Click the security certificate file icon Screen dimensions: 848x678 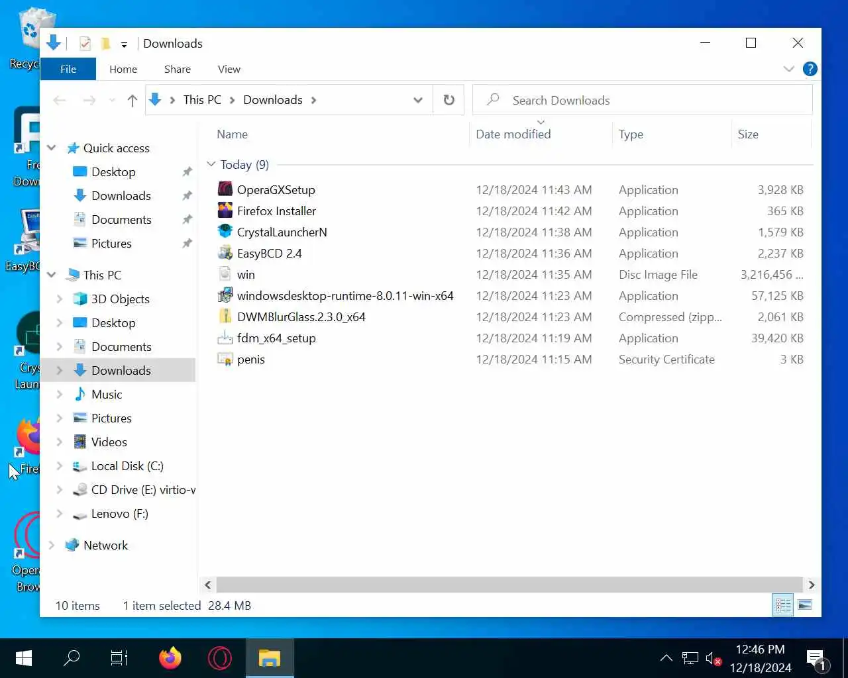click(x=225, y=359)
